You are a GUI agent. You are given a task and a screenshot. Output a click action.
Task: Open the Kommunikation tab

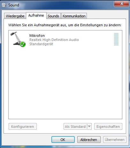[74, 16]
